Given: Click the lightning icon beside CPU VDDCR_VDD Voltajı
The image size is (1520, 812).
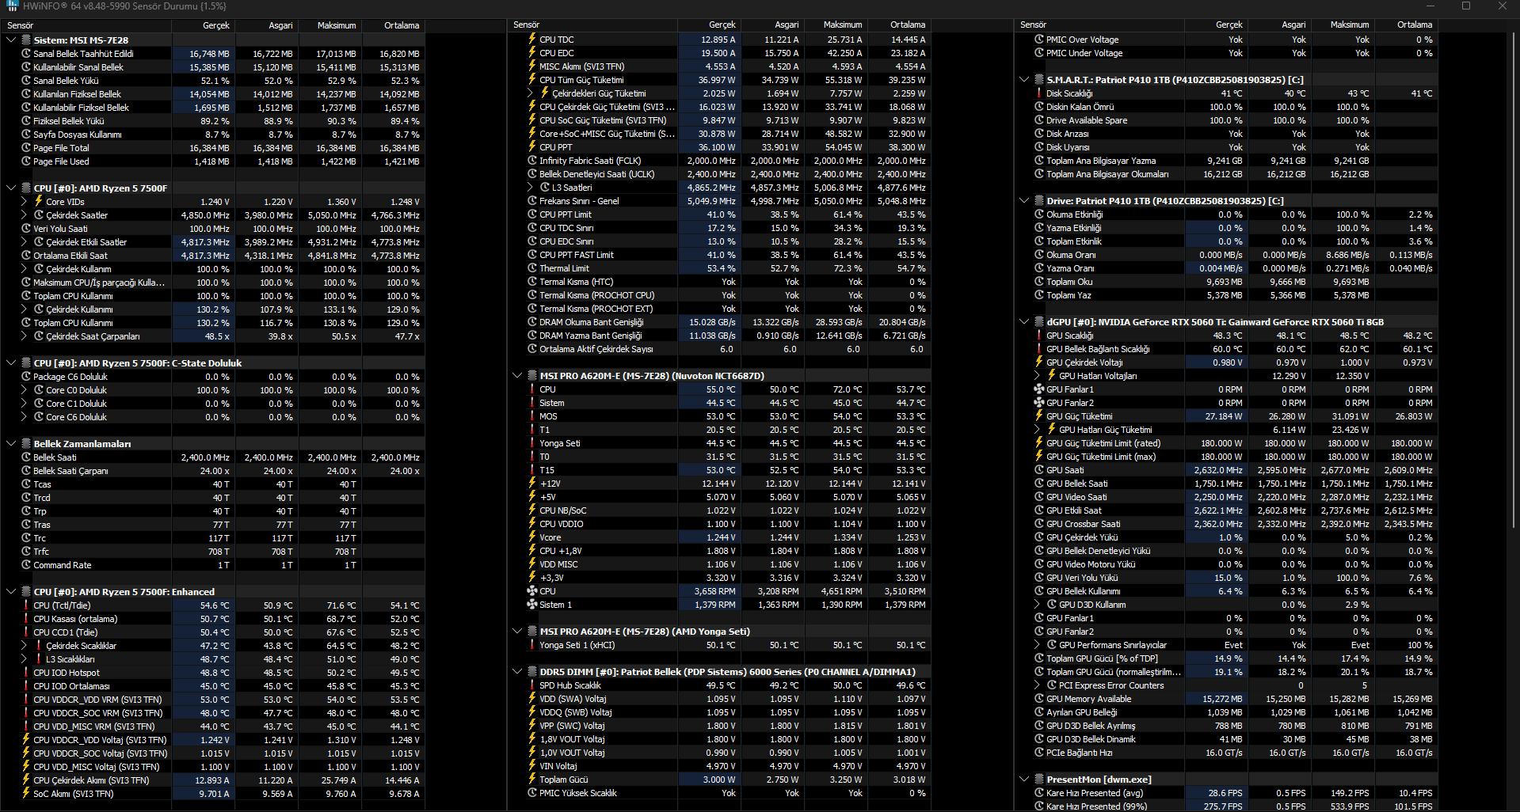Looking at the screenshot, I should click(x=26, y=740).
